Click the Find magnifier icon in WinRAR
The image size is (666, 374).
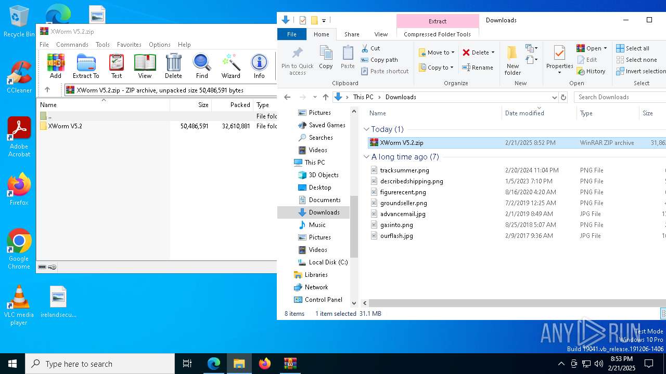point(202,66)
